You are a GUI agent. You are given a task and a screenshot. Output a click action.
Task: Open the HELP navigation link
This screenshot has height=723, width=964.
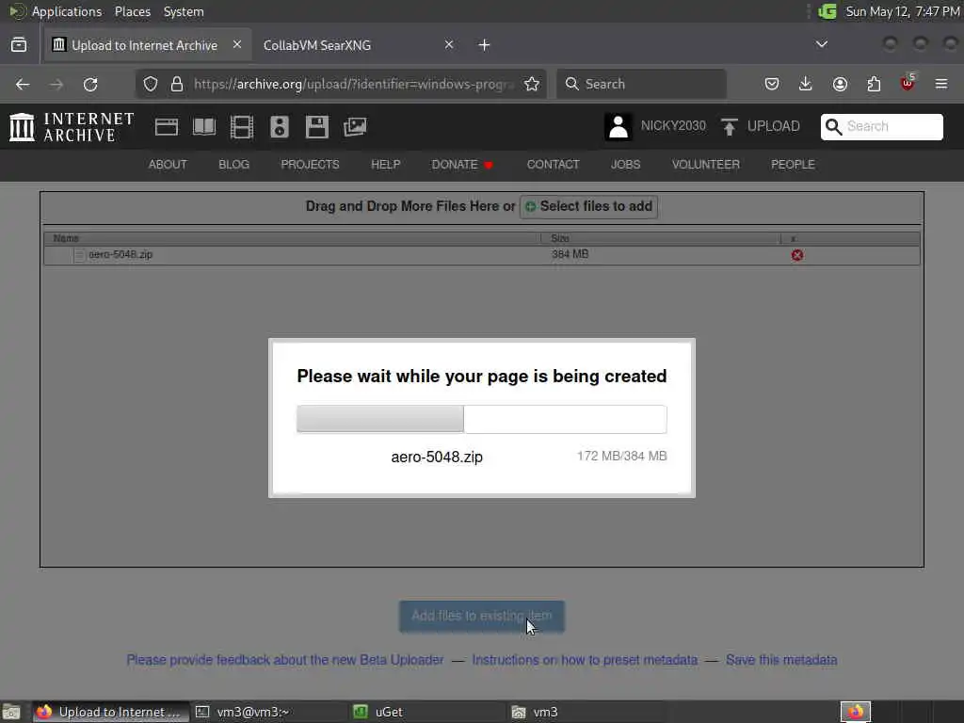385,165
